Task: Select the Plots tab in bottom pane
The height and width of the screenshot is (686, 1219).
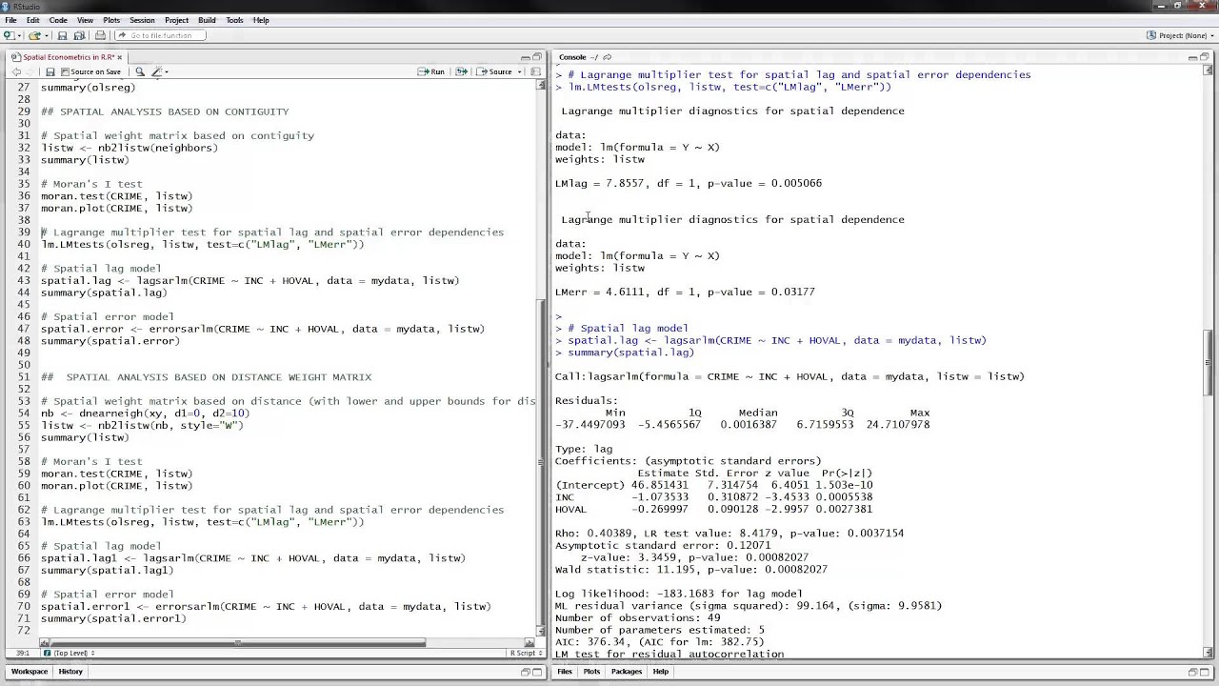Action: [x=591, y=672]
